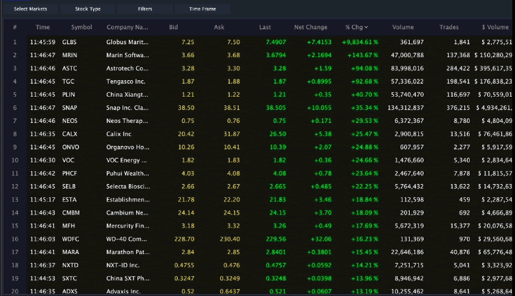Click the Trades value 284,422
This screenshot has width=515, height=296.
(x=458, y=68)
